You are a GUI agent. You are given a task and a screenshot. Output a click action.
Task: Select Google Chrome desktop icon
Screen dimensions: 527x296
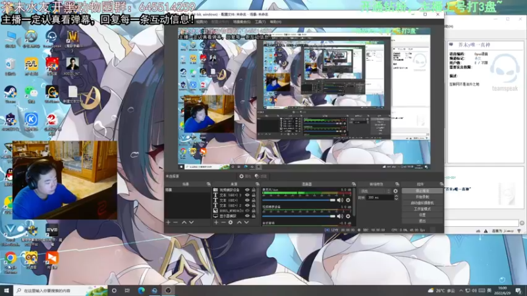click(x=11, y=262)
